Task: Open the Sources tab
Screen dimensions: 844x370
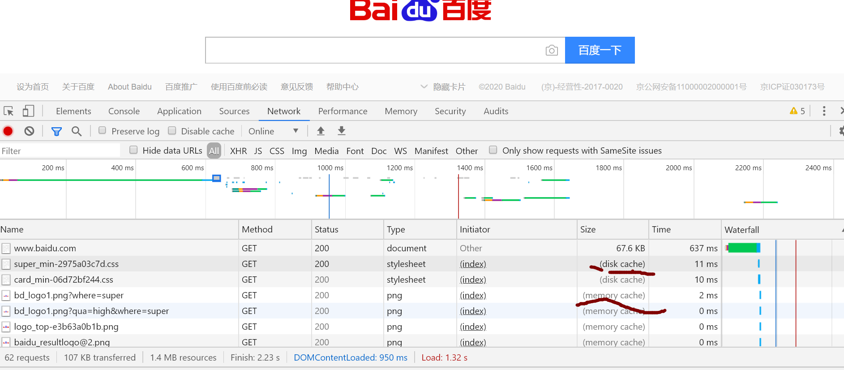Action: 234,111
